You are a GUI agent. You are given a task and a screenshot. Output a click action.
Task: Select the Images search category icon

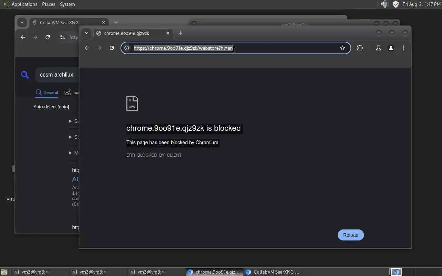click(x=68, y=92)
